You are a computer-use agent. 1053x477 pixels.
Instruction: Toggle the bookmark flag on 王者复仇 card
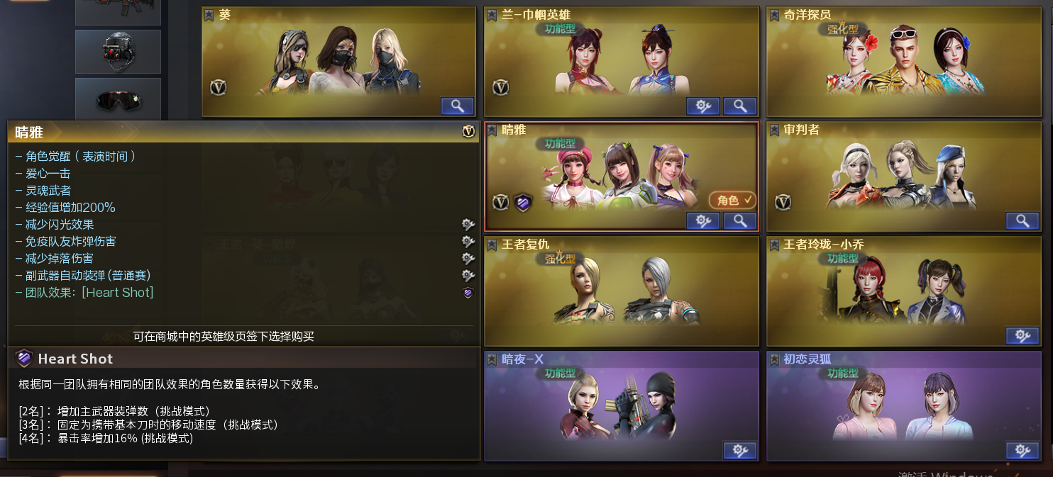pyautogui.click(x=492, y=245)
